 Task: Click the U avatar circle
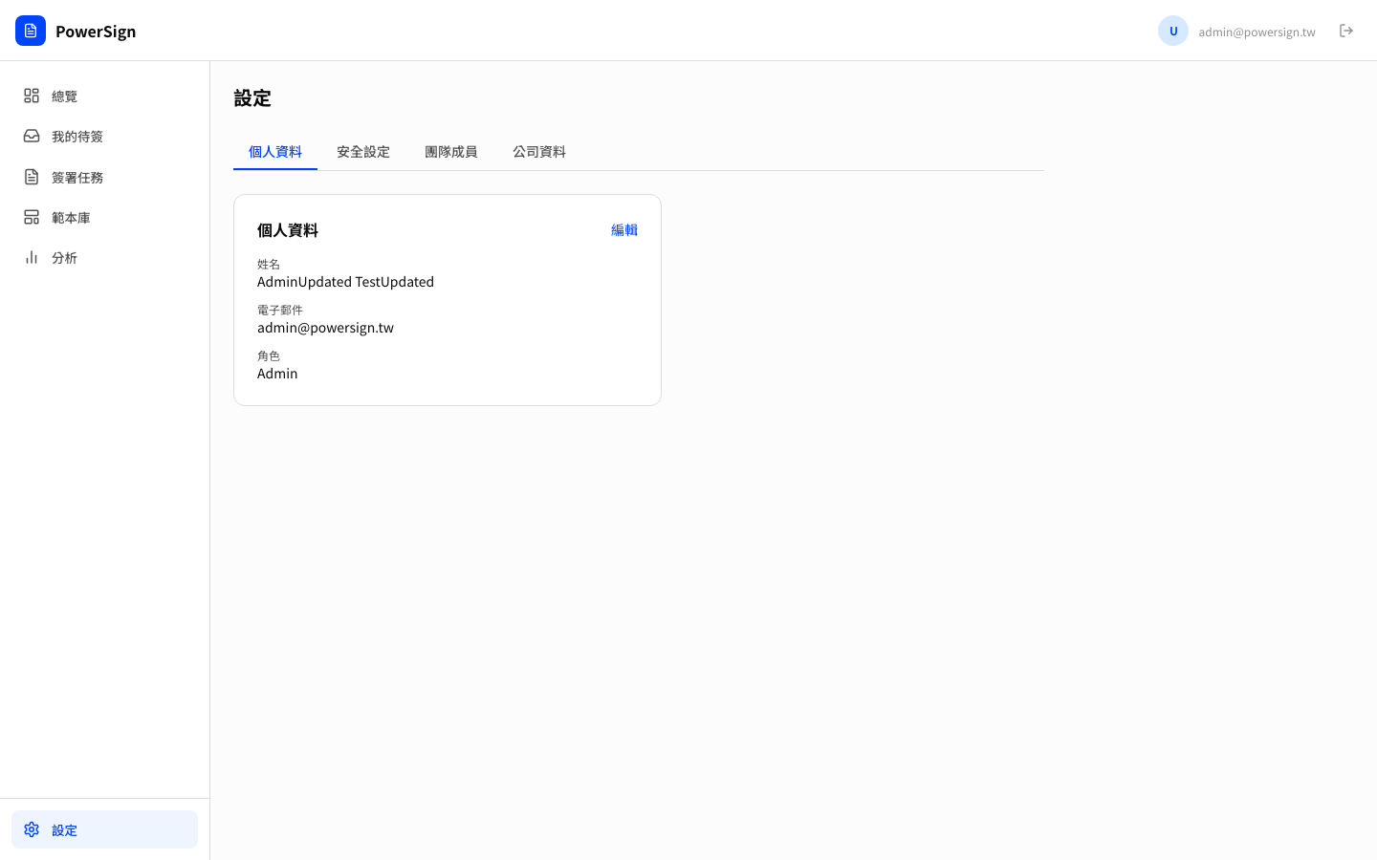1172,30
